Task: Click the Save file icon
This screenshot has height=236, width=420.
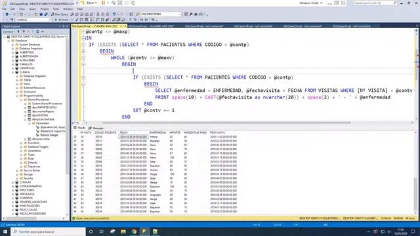Action: 41,14
